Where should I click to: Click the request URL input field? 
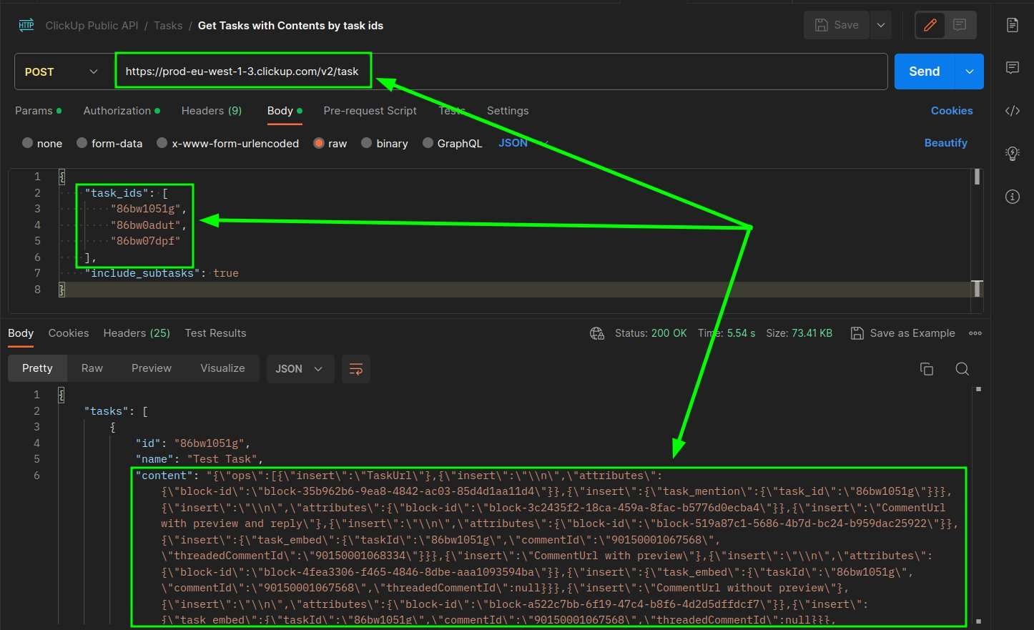point(501,72)
